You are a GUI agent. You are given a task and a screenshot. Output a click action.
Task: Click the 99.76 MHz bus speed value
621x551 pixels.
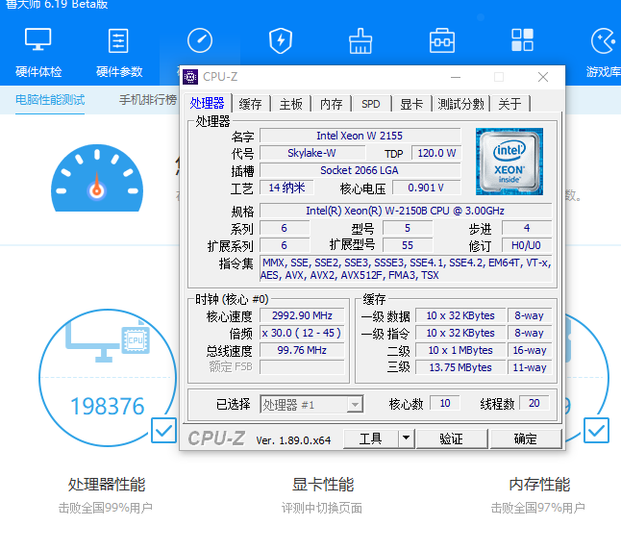pyautogui.click(x=302, y=350)
